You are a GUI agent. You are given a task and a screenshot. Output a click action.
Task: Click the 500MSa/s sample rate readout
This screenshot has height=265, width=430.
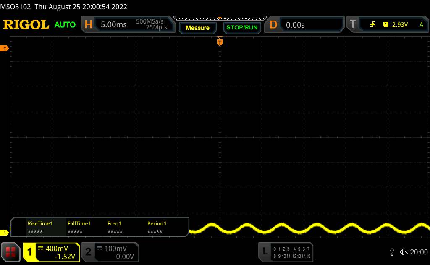(150, 21)
